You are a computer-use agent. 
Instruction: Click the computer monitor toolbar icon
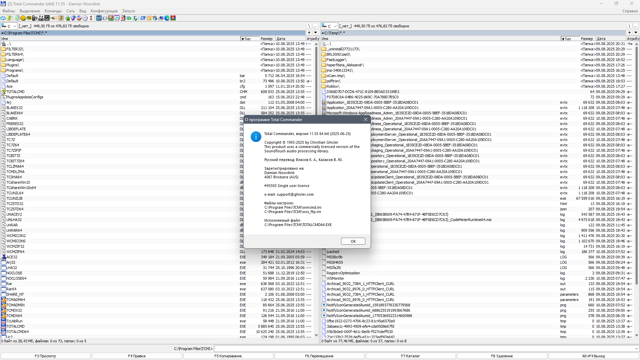click(x=161, y=18)
